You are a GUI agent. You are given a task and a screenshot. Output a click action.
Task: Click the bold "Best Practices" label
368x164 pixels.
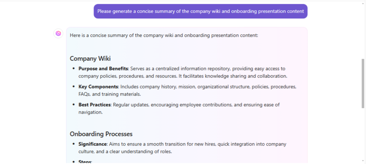pyautogui.click(x=95, y=104)
